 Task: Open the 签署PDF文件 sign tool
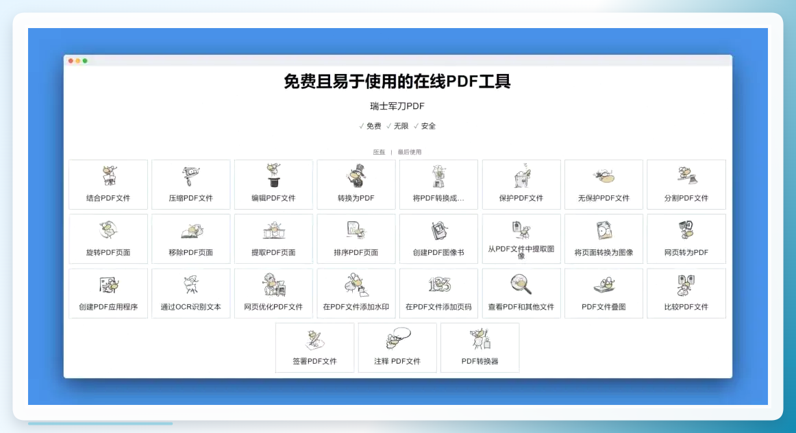tap(314, 348)
